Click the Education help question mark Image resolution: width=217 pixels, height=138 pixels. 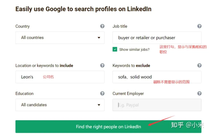(x=102, y=93)
